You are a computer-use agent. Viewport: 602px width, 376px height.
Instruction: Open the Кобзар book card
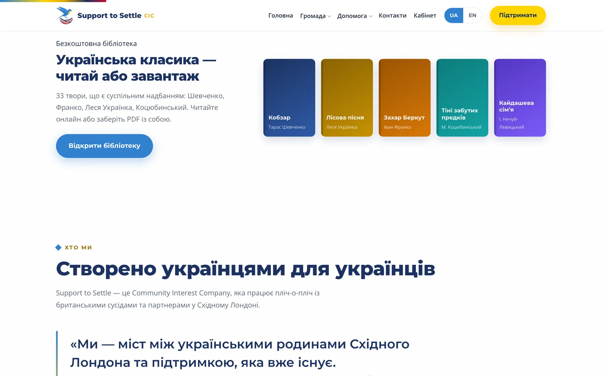pos(289,98)
